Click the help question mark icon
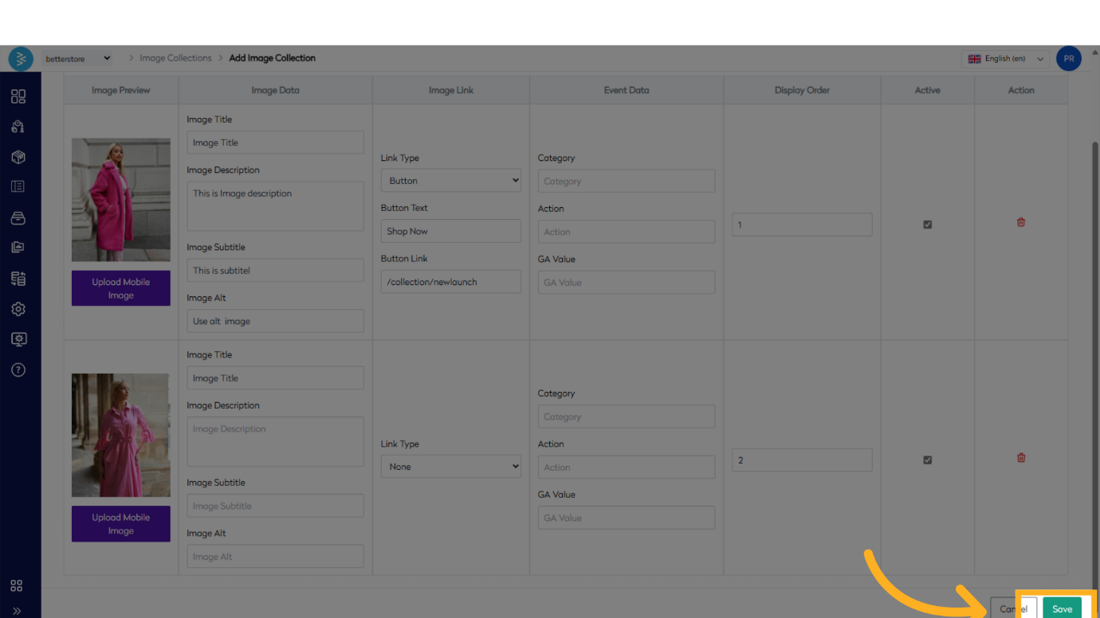1100x618 pixels. click(x=18, y=370)
